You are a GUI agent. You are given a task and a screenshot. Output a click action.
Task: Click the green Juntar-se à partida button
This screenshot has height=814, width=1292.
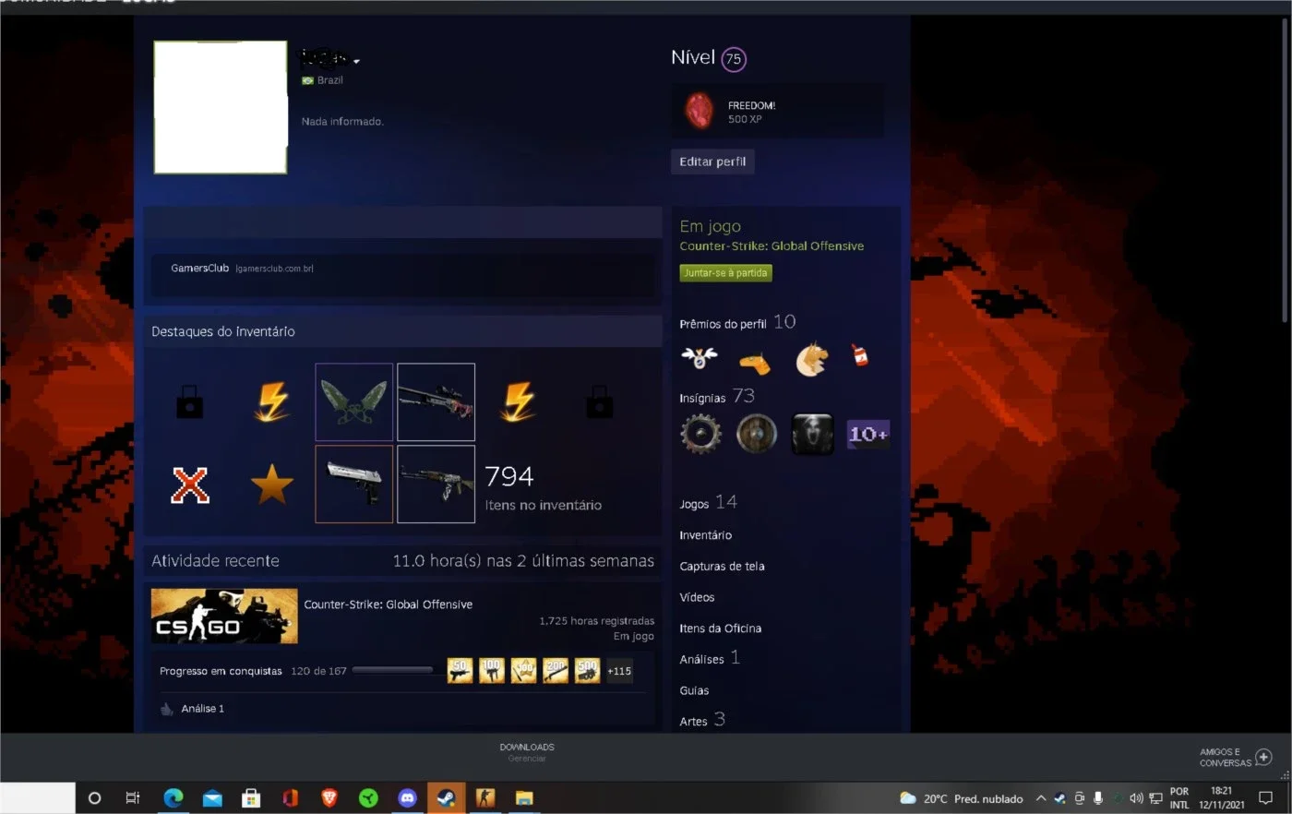(726, 273)
